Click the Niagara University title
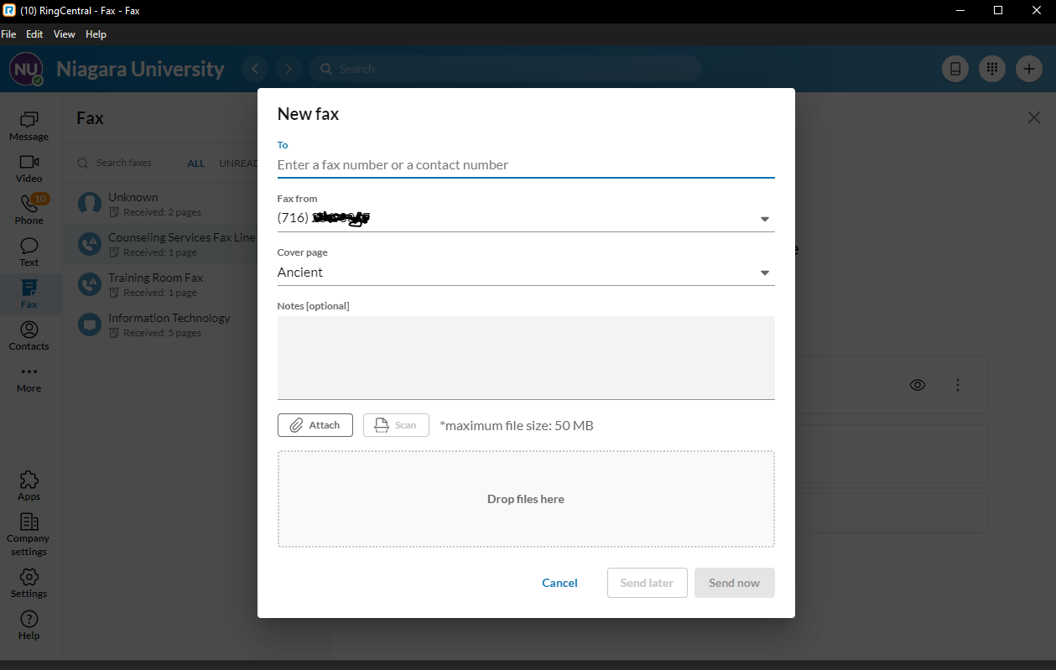The height and width of the screenshot is (670, 1056). [x=140, y=69]
